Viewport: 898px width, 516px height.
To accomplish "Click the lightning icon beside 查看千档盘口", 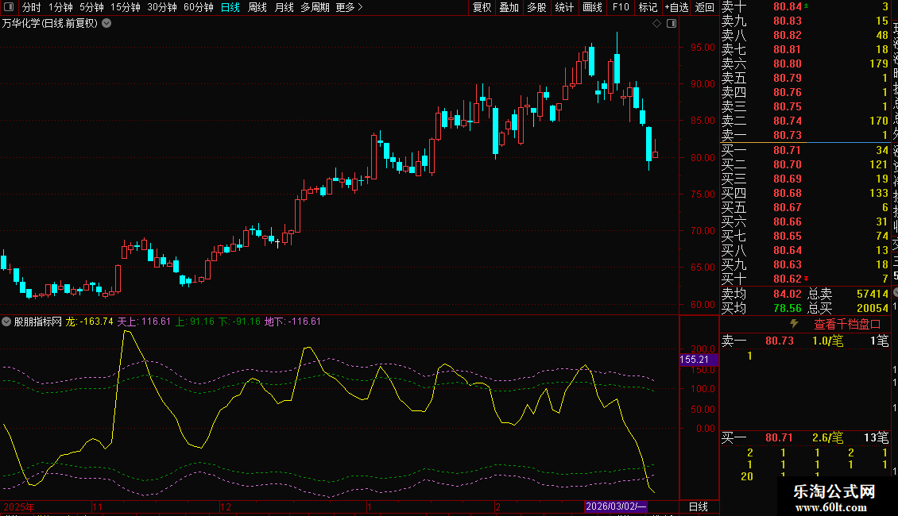I will [x=794, y=324].
